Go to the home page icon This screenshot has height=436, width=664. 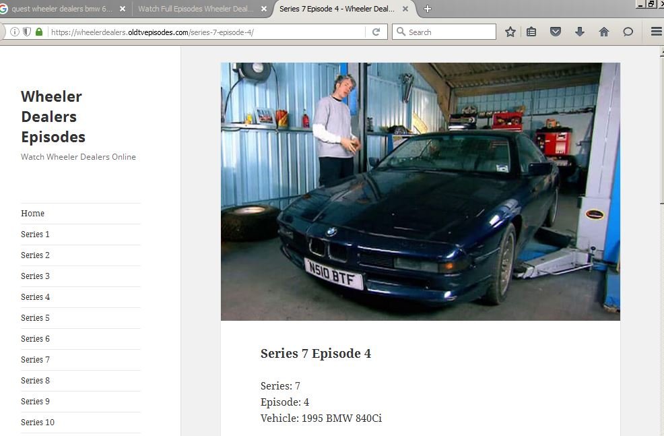(x=604, y=32)
